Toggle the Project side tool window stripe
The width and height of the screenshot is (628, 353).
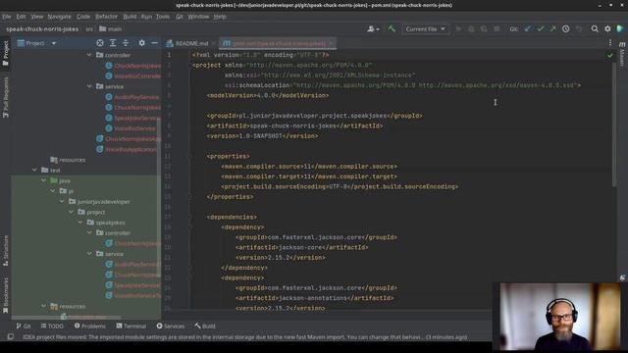tap(6, 53)
